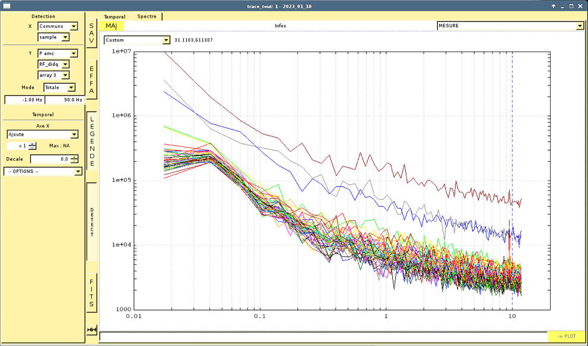Select the Spectre tab
The width and height of the screenshot is (588, 346).
pos(147,17)
